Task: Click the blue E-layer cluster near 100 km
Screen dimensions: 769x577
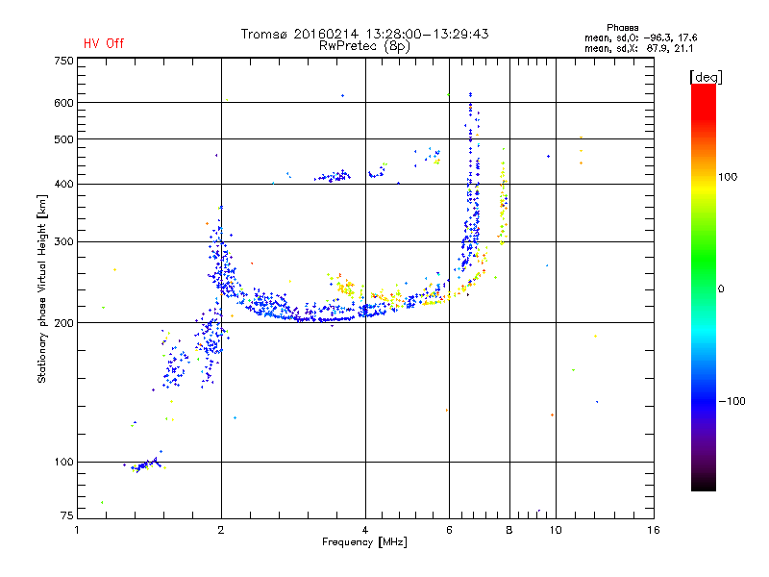Action: (143, 464)
